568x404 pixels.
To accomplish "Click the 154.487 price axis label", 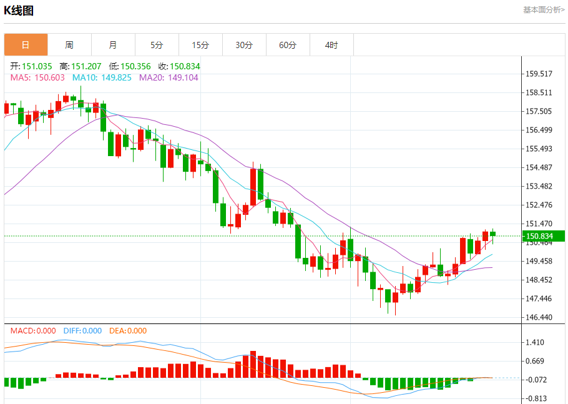I will 539,167.
